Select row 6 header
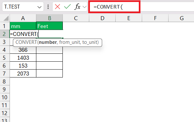Screen dimensions: 194x122 (x=5, y=66)
